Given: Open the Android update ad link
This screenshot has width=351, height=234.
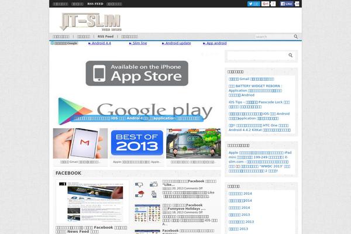Looking at the screenshot, I should tap(177, 43).
